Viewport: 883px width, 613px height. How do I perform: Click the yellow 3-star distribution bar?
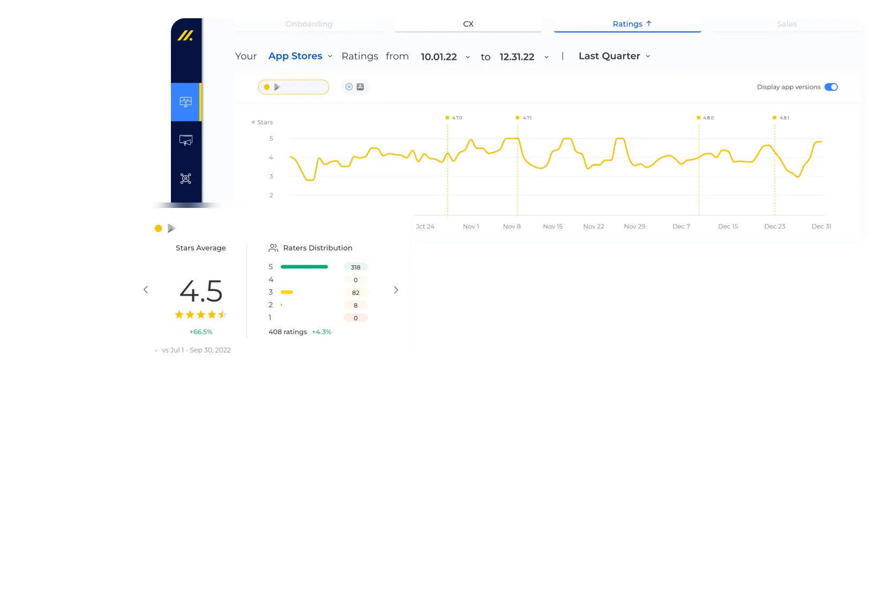pyautogui.click(x=287, y=293)
